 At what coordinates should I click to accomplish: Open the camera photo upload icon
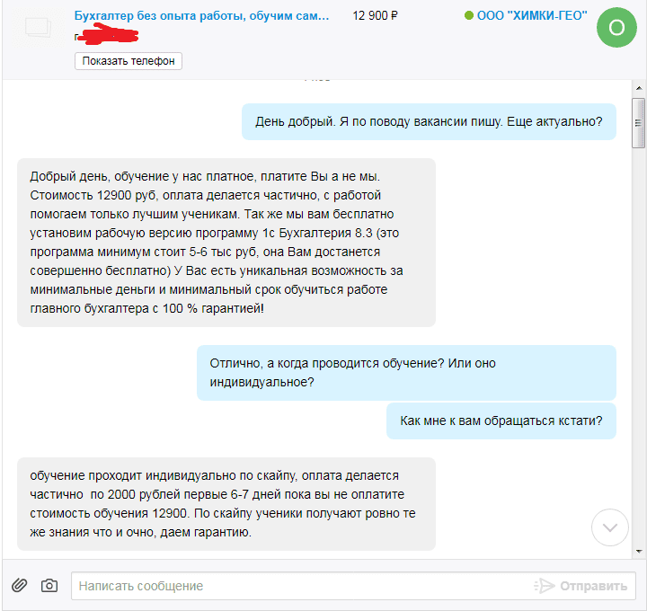coord(49,586)
